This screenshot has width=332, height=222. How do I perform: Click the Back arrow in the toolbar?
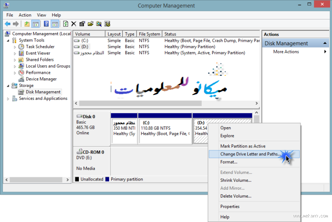point(7,24)
